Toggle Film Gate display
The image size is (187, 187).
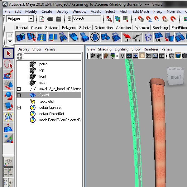[x=129, y=56]
